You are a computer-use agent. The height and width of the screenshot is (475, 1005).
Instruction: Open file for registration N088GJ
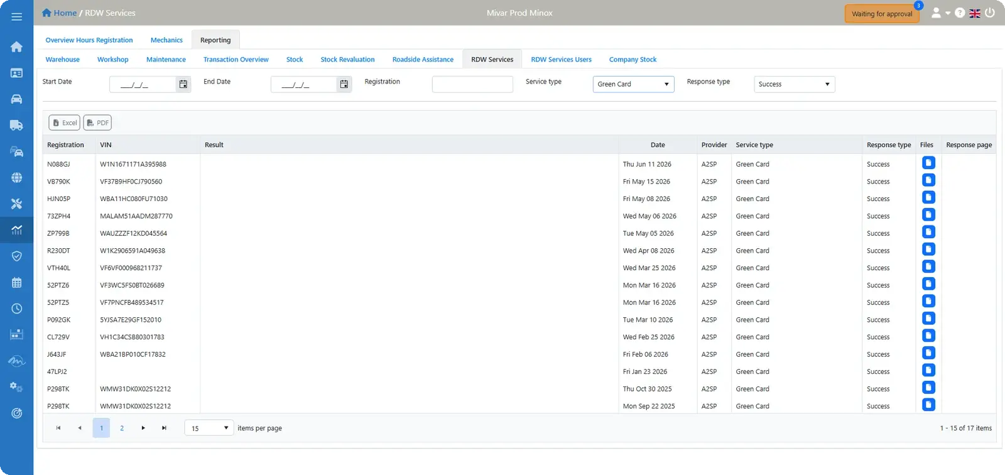click(928, 163)
